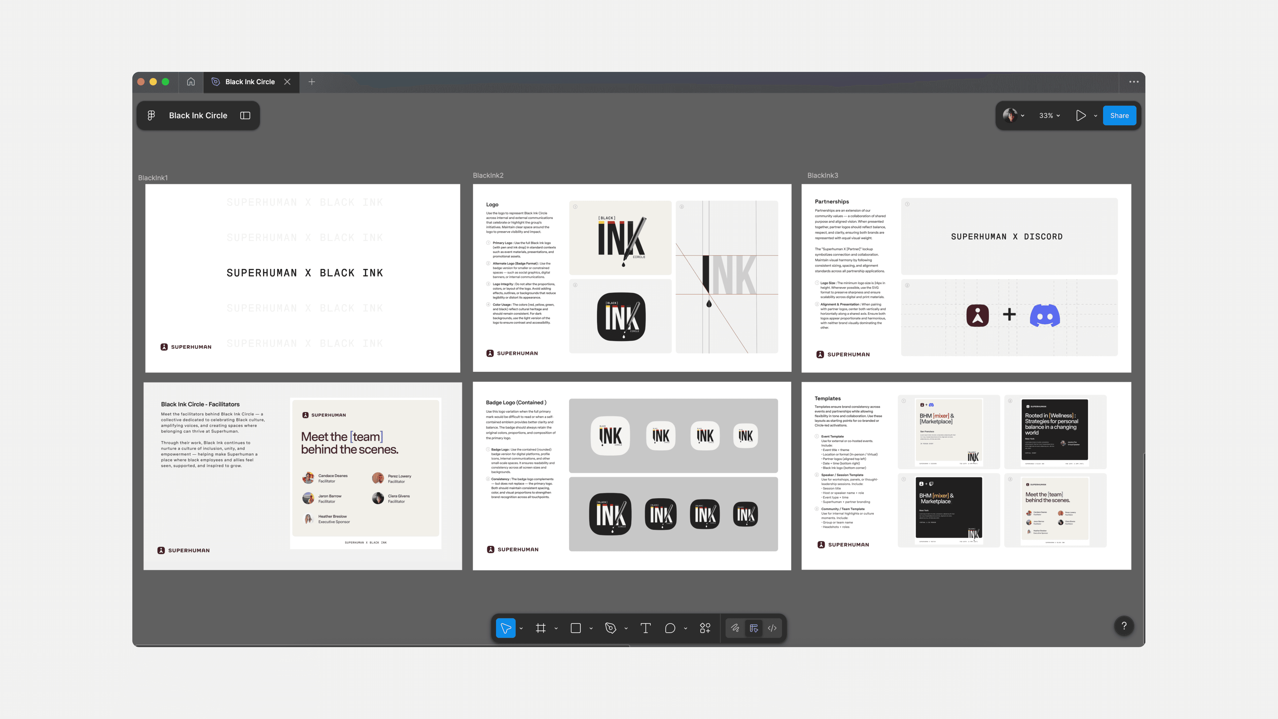Open the Actions resources tool
The width and height of the screenshot is (1278, 719).
click(705, 628)
